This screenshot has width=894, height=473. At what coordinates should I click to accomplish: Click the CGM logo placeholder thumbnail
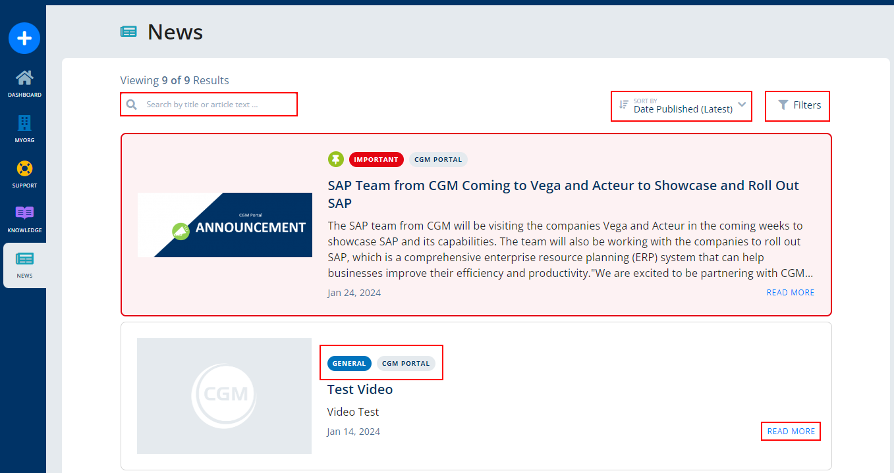224,396
